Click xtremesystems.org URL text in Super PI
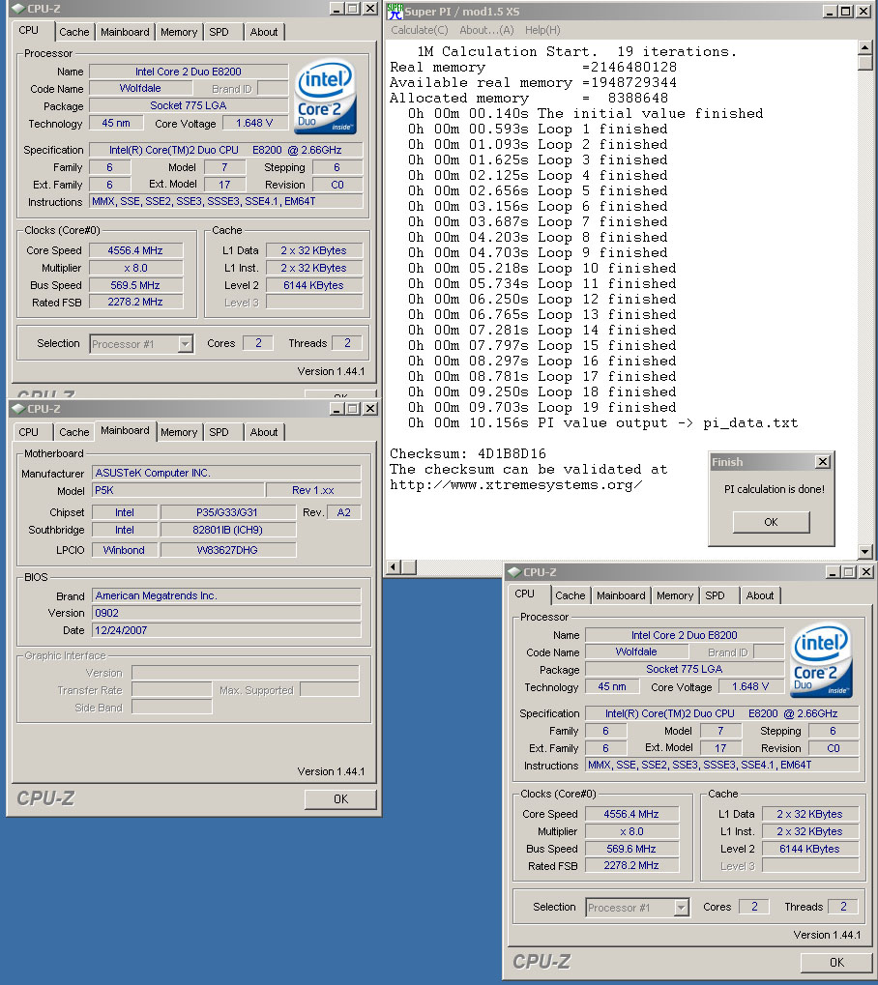878x985 pixels. pyautogui.click(x=516, y=485)
